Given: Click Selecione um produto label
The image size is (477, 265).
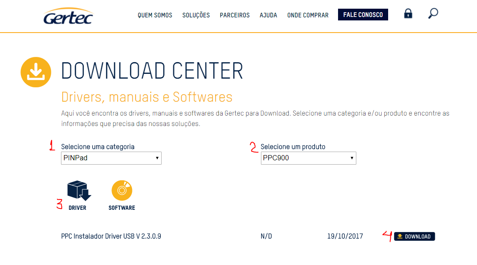Looking at the screenshot, I should [x=293, y=146].
